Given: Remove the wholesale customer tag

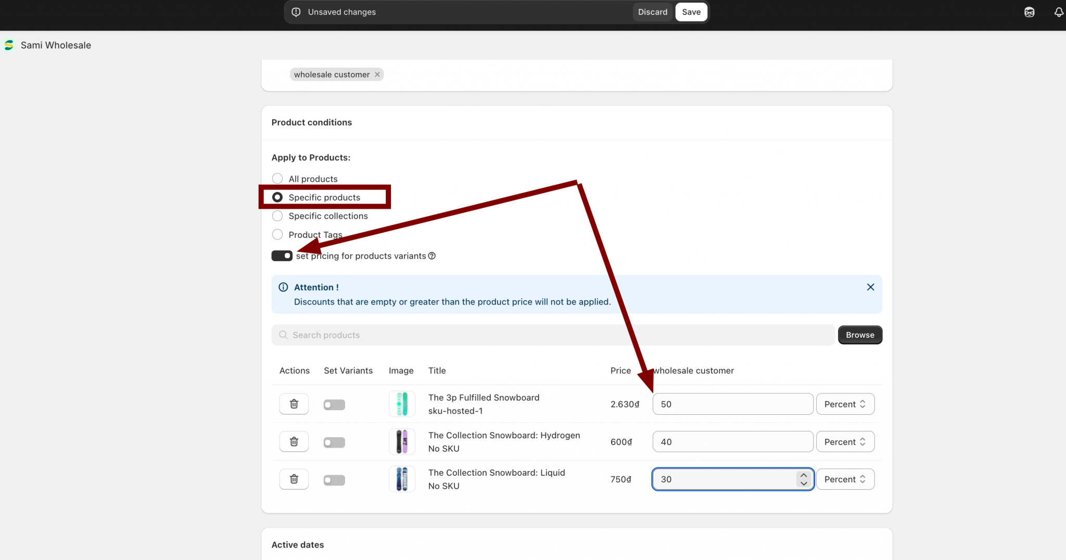Looking at the screenshot, I should pyautogui.click(x=377, y=74).
